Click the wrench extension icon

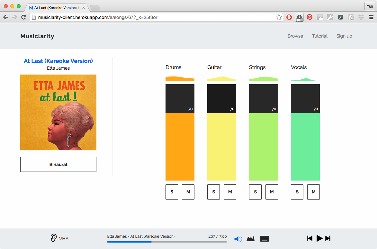[330, 17]
